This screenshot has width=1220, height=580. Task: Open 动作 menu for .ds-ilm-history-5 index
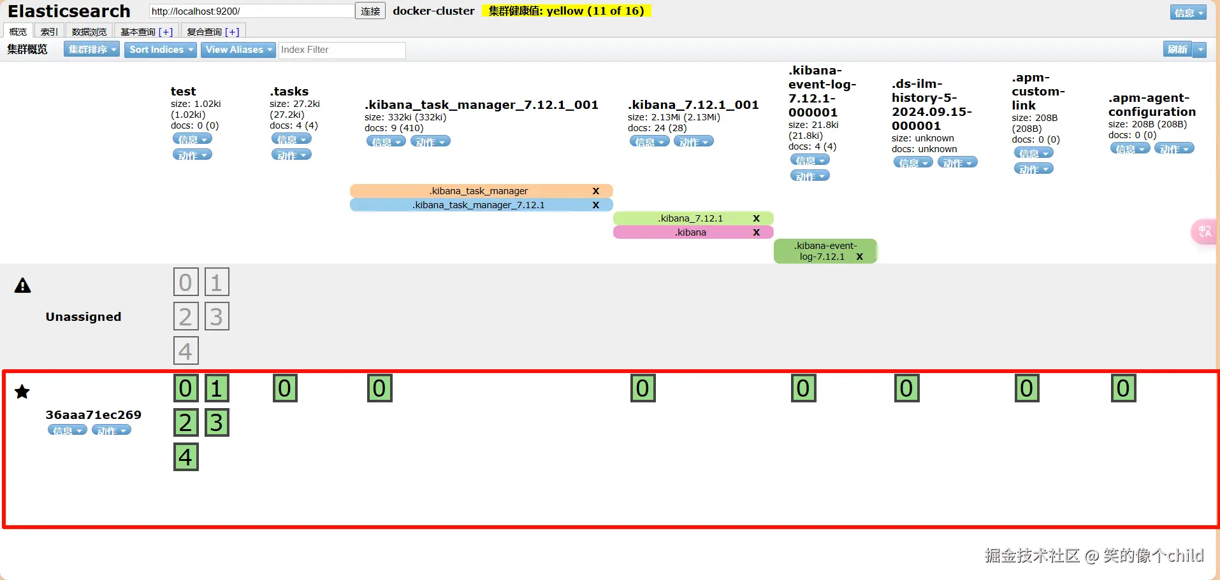tap(957, 162)
